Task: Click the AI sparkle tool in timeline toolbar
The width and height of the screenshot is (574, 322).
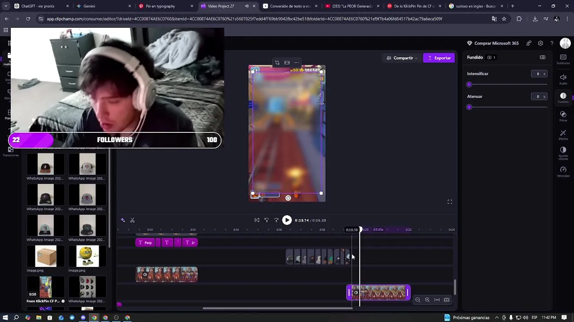Action: tap(123, 220)
